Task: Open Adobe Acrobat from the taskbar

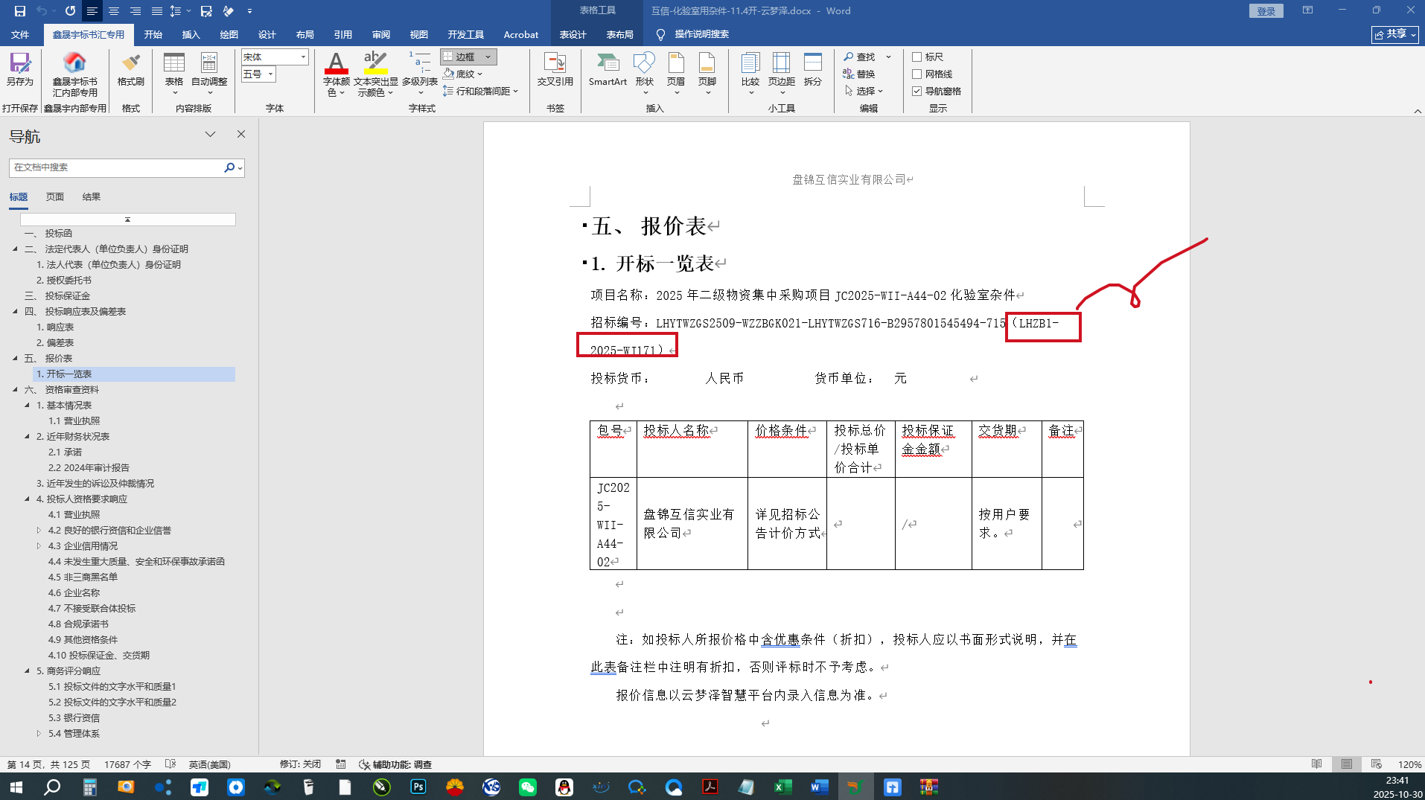Action: (710, 787)
